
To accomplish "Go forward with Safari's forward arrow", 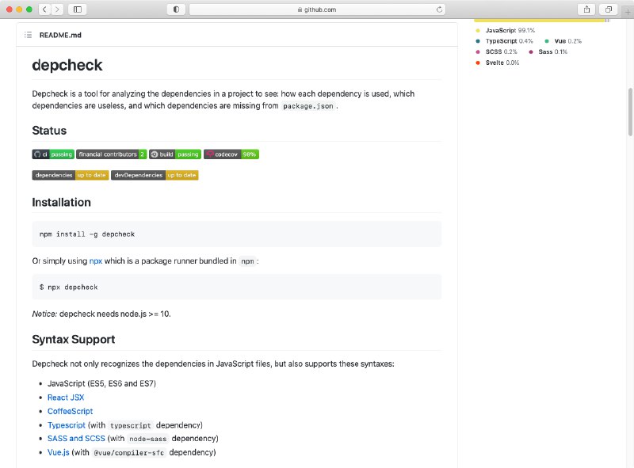I will pos(57,10).
